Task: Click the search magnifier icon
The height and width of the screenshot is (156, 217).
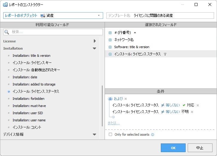Action: (7, 32)
